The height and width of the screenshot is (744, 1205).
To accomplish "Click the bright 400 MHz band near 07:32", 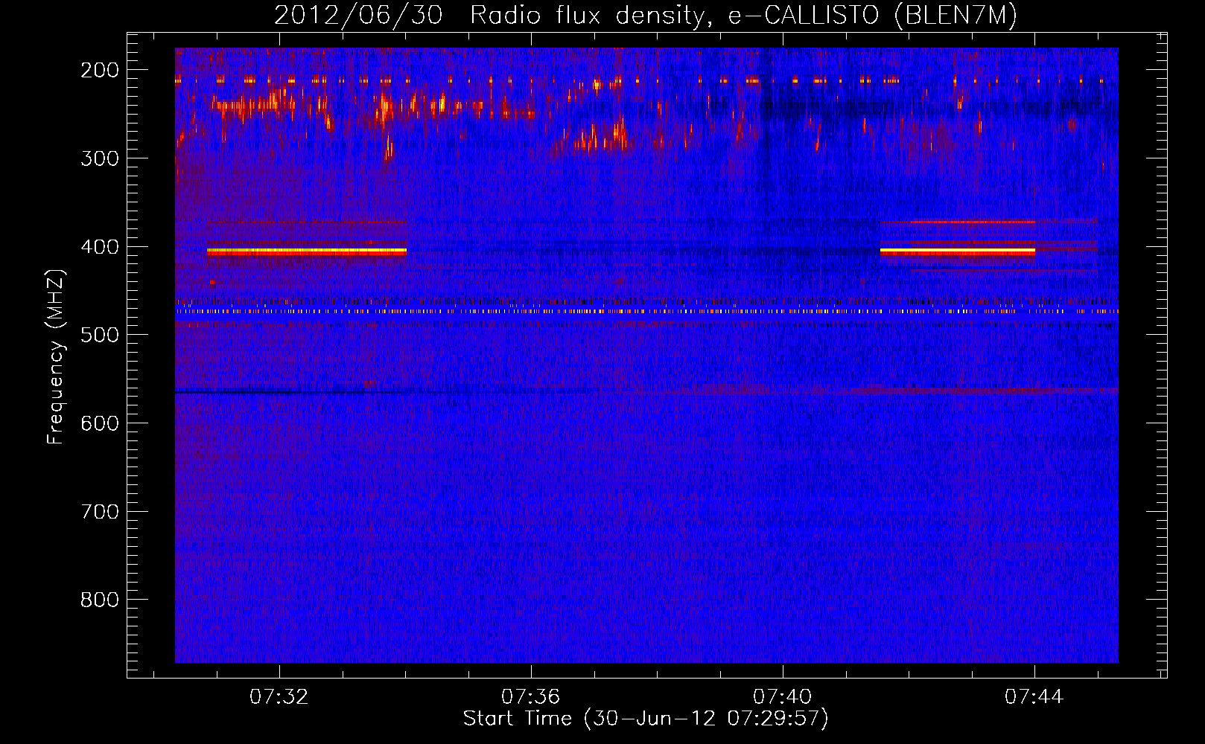I will point(307,251).
